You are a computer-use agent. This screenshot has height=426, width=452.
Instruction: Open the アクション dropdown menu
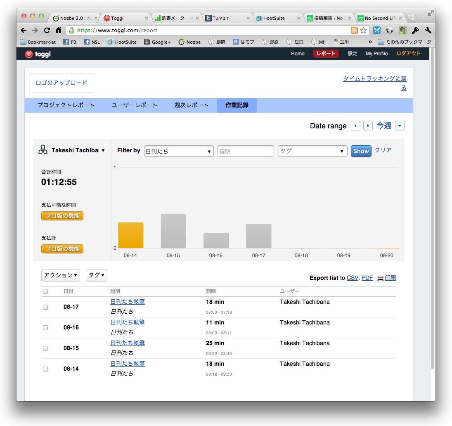(x=61, y=275)
